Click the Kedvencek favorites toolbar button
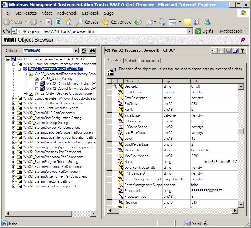251x228 pixels. click(x=117, y=22)
